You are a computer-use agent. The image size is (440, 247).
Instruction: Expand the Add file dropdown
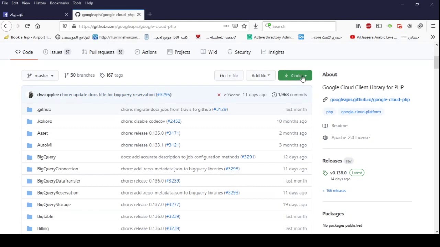[x=261, y=75]
